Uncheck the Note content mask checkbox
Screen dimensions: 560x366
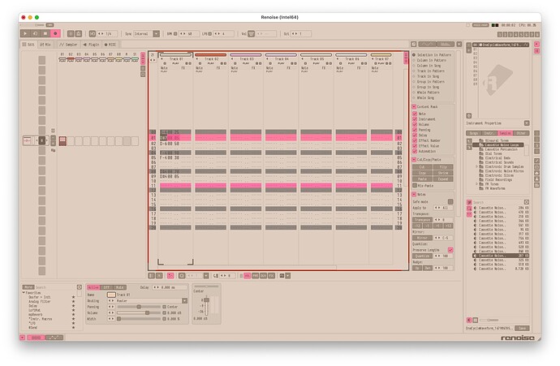click(415, 114)
